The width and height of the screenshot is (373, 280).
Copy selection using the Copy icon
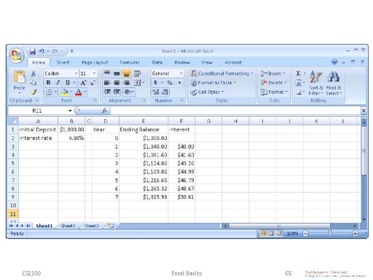33,82
